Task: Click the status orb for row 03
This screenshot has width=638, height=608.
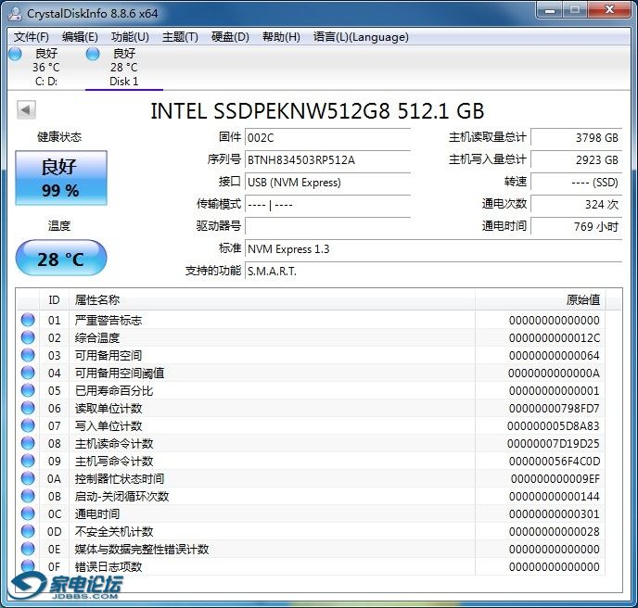Action: [28, 355]
